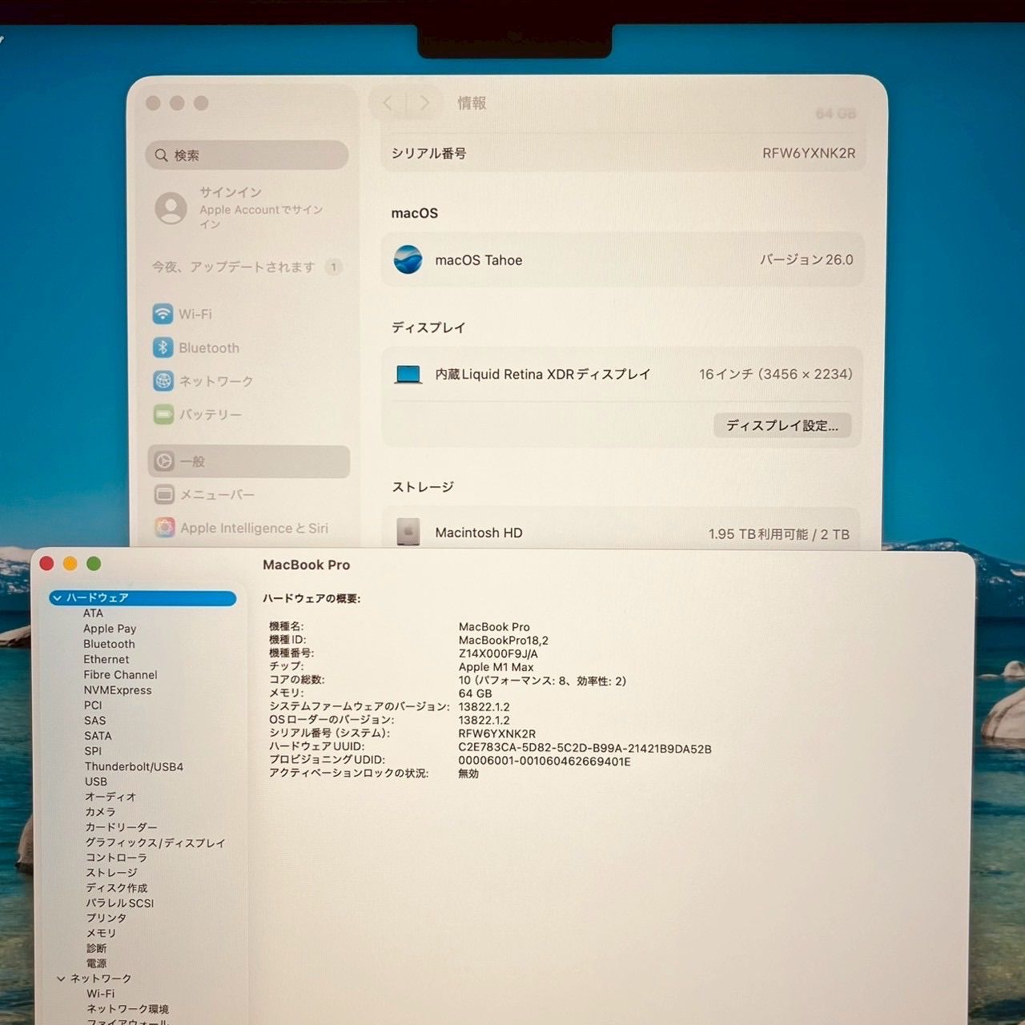The image size is (1025, 1025).
Task: Select Thunderbolt/USB4 in hardware list
Action: [x=134, y=766]
